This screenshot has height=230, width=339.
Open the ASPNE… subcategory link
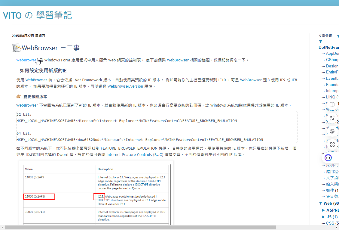pos(333,210)
